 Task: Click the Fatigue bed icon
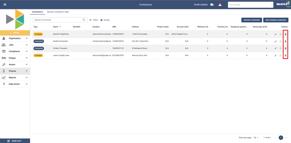click(4, 58)
